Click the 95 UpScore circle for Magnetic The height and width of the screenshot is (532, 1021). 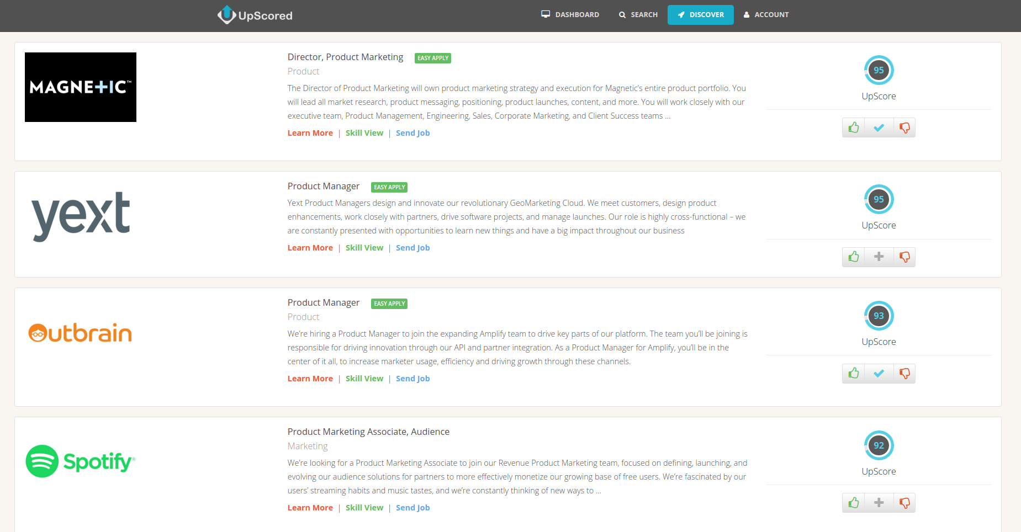[879, 70]
